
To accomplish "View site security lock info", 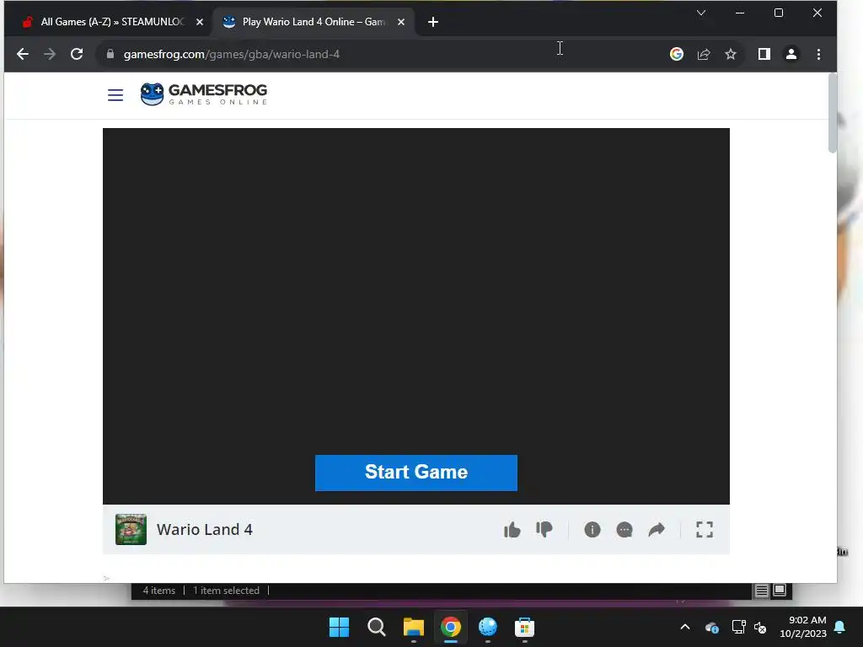I will point(110,54).
